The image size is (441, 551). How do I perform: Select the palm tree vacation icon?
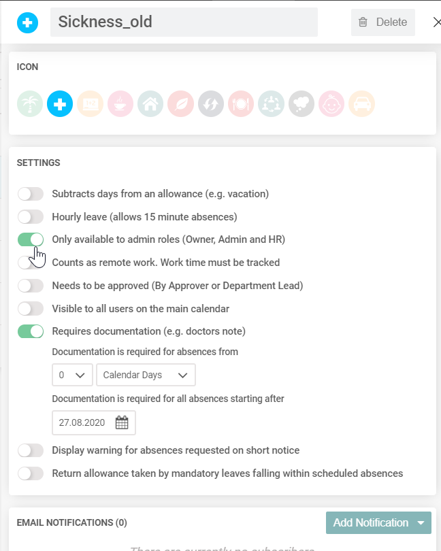30,104
